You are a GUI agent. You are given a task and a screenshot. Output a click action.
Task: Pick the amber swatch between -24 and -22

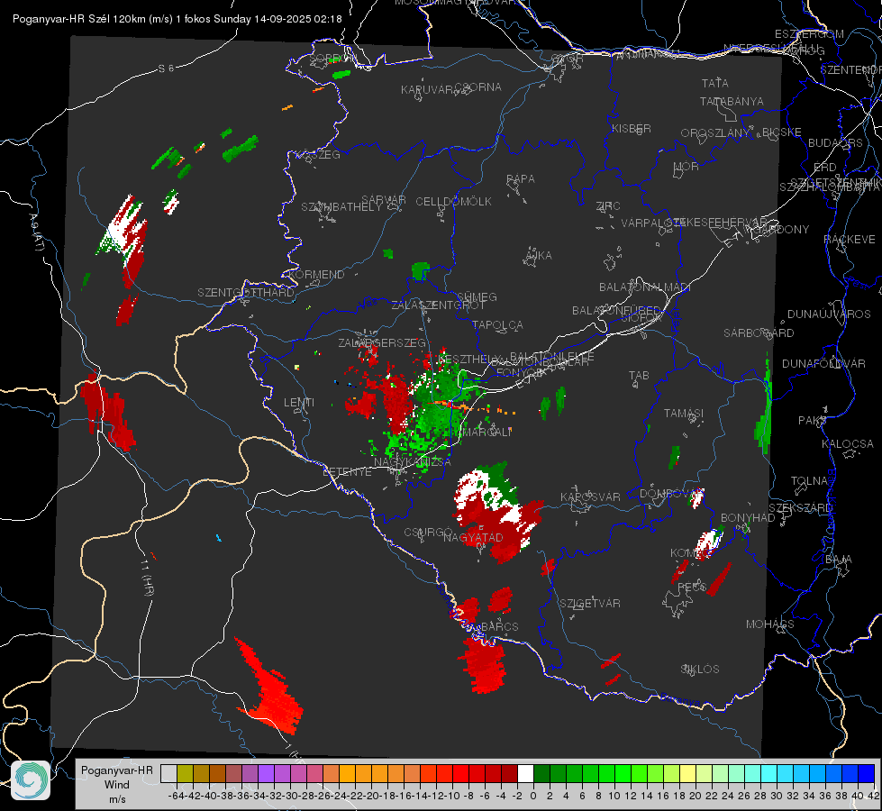click(x=347, y=773)
